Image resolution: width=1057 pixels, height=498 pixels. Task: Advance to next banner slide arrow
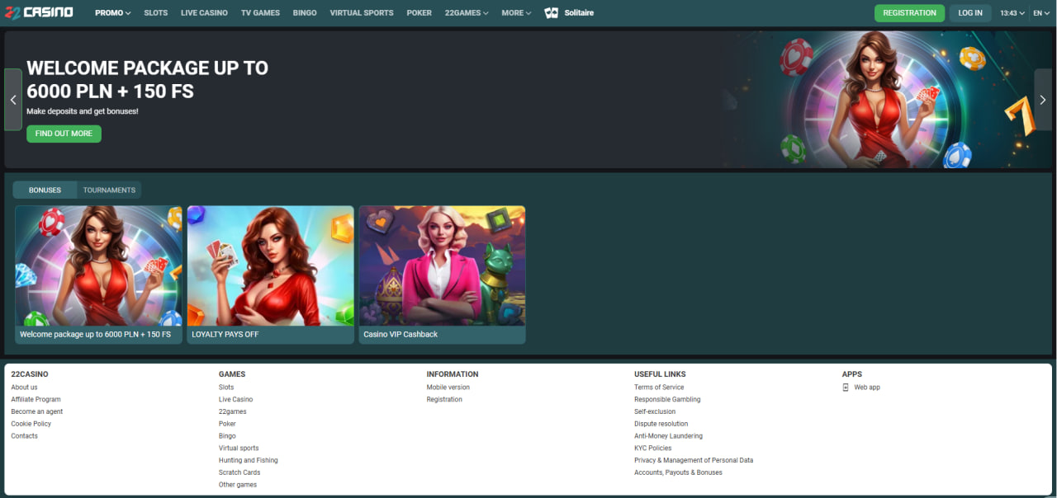1042,100
